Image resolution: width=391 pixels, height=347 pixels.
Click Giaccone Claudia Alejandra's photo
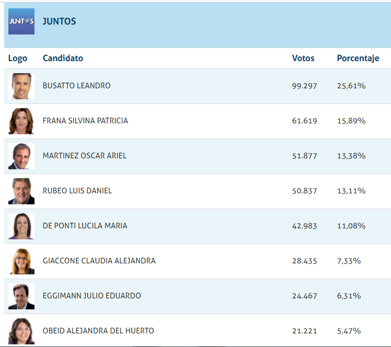coord(21,261)
